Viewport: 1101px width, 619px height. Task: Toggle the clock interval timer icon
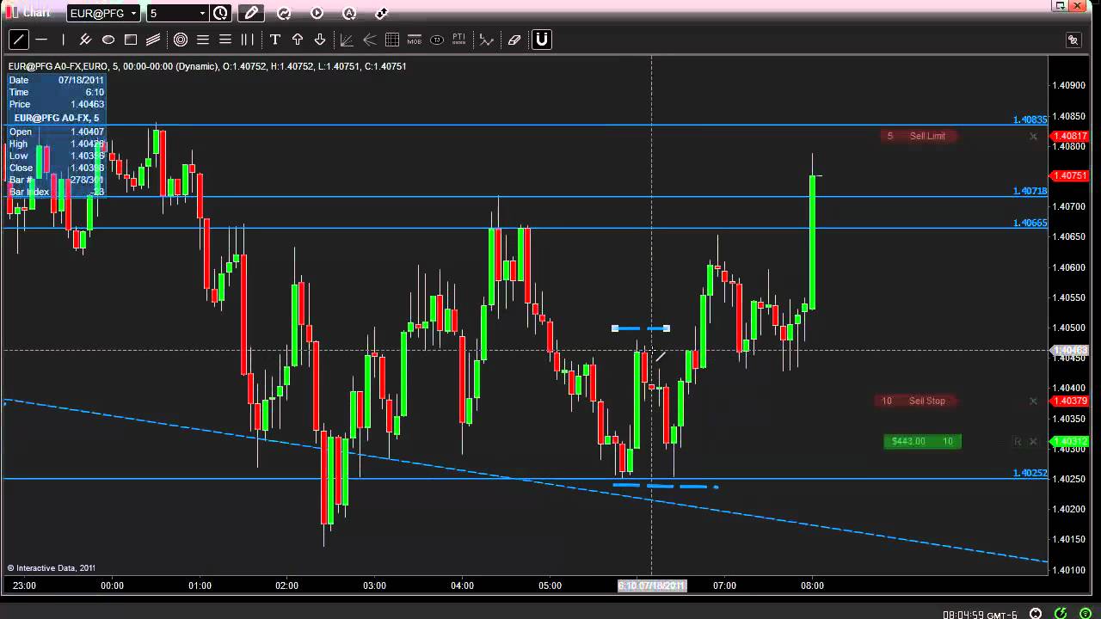[x=220, y=13]
